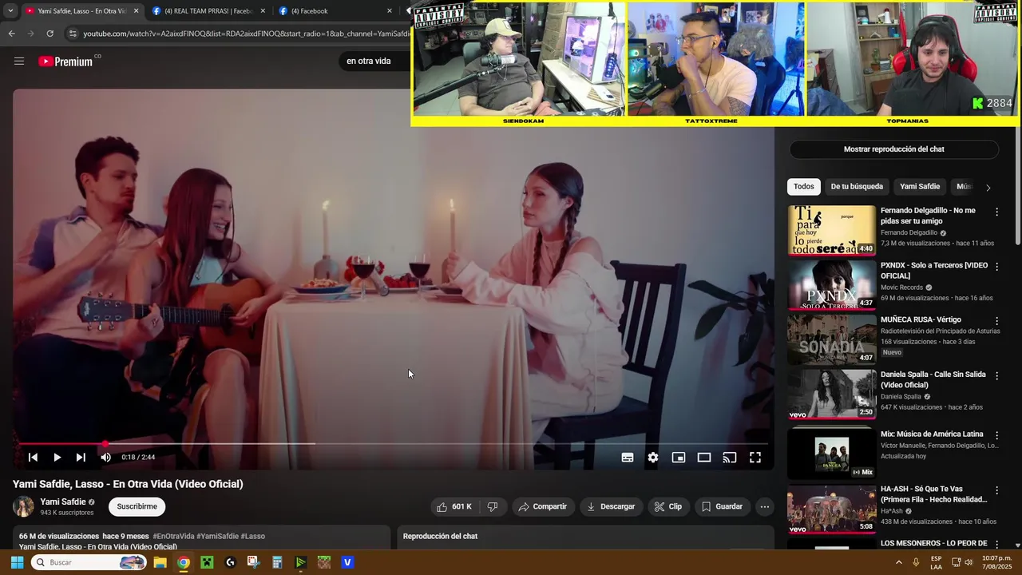Open Mix Música de América Latina title

tap(932, 434)
